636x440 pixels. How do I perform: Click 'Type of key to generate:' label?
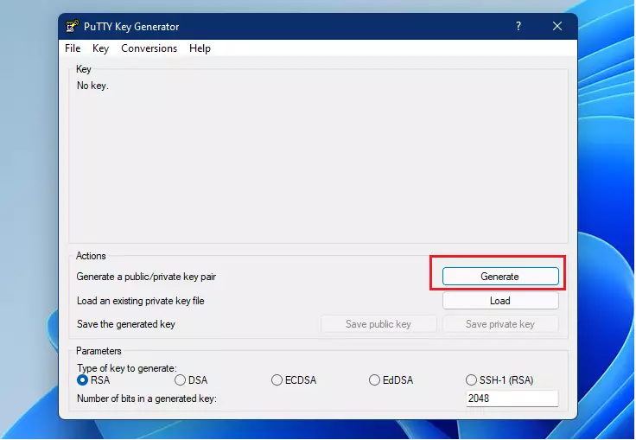[127, 368]
